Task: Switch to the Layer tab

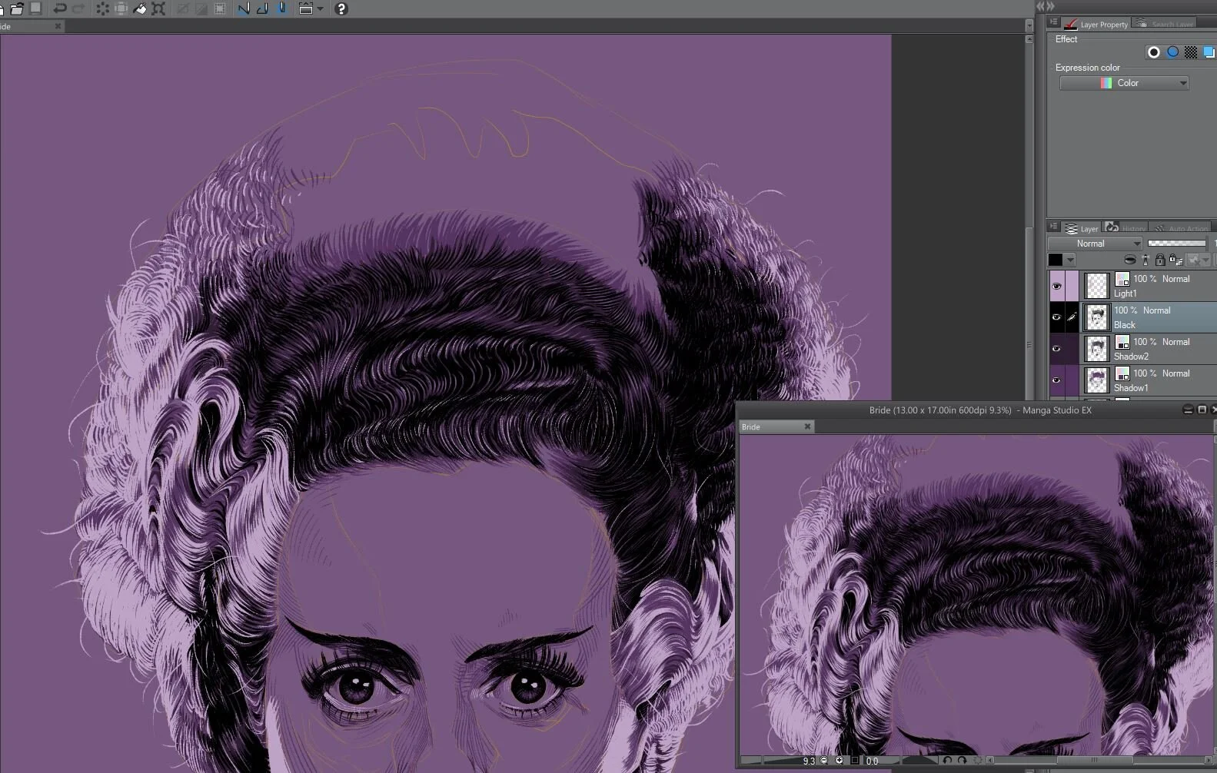Action: (x=1081, y=228)
